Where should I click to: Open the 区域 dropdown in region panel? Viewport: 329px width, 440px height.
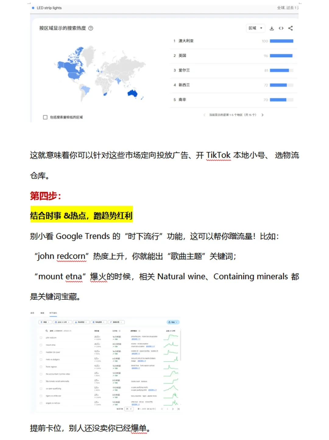255,28
